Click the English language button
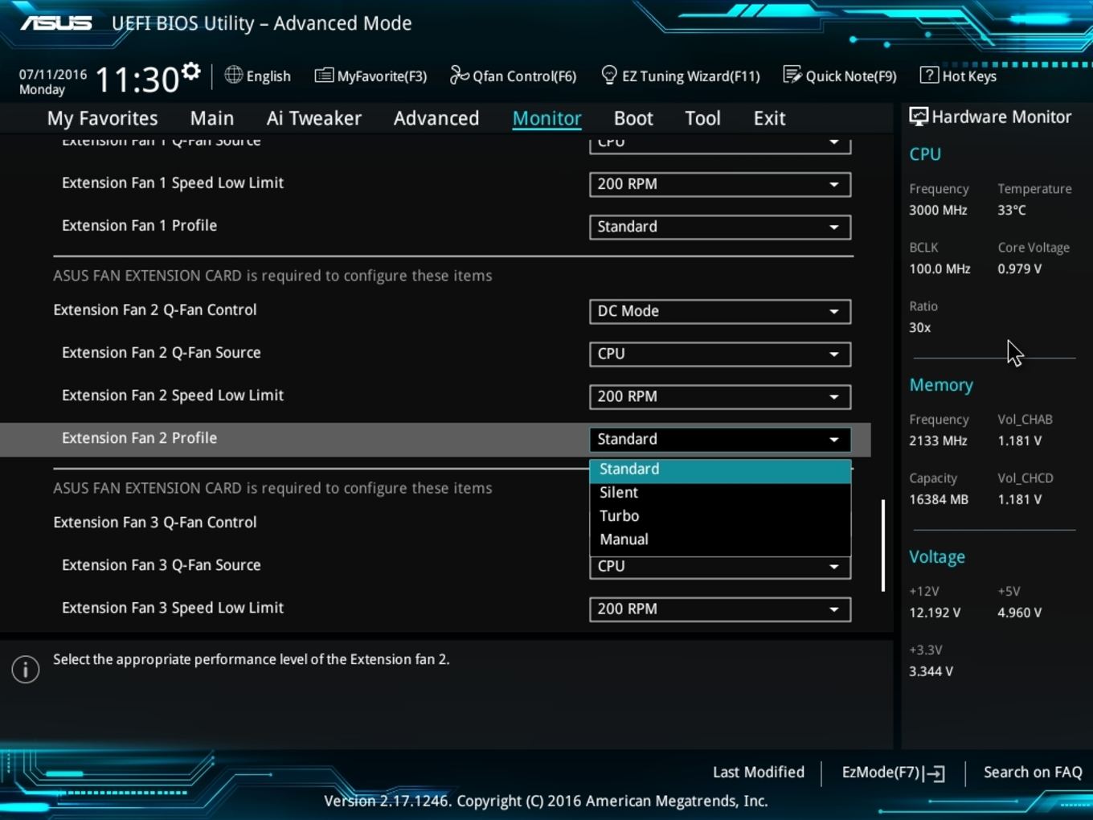 point(268,76)
